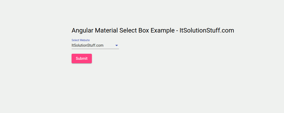Click the dropdown arrow of Select Website
Viewport: 284px width, 113px height.
[117, 46]
